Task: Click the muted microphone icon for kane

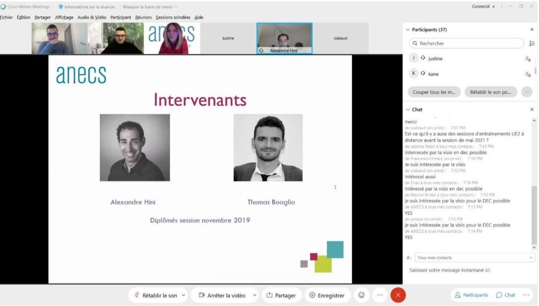Action: (528, 74)
